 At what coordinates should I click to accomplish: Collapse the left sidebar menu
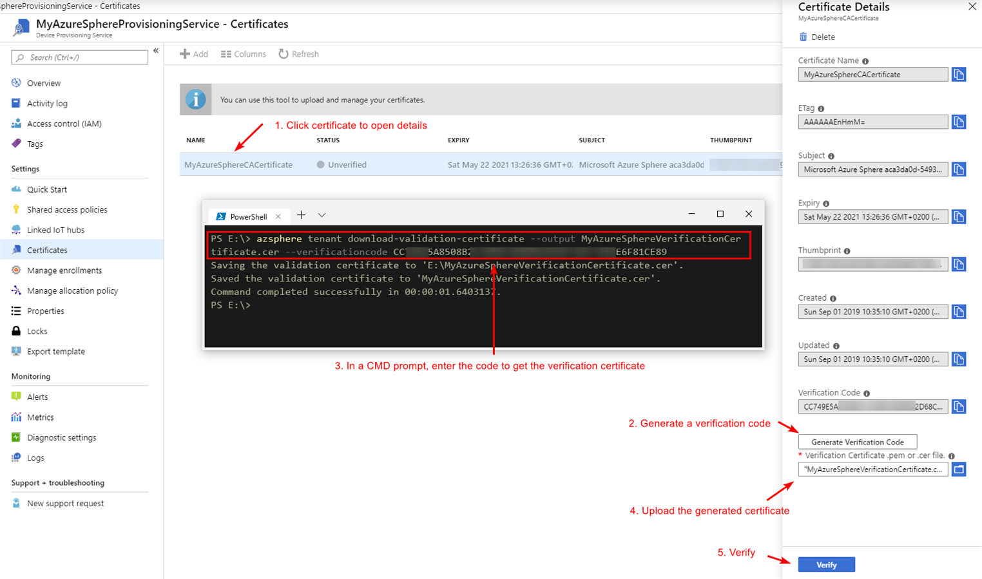156,51
